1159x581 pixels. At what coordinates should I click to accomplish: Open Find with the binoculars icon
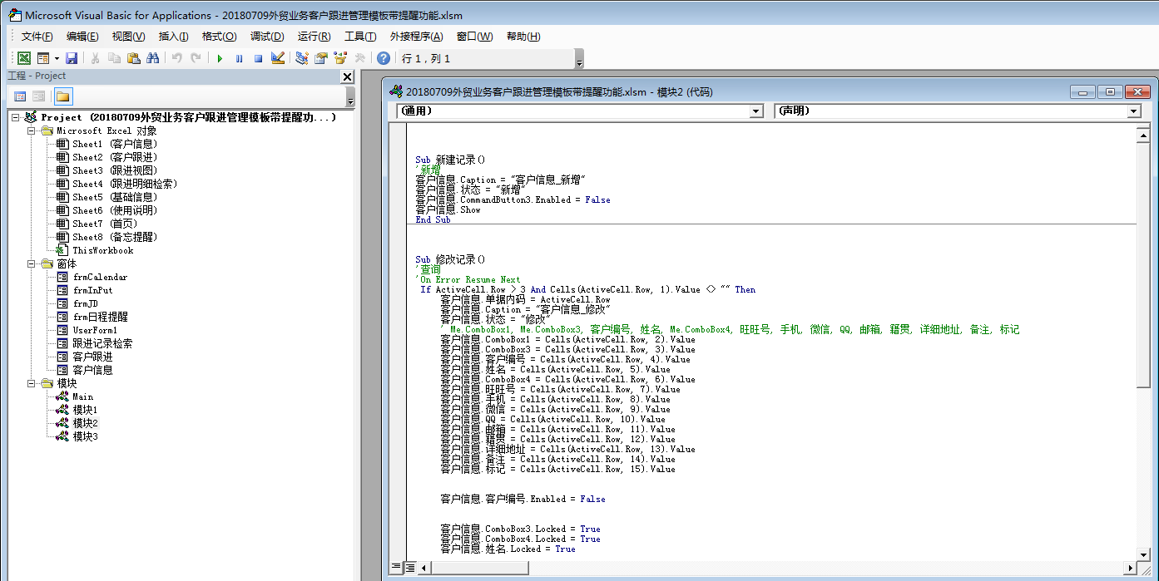click(x=152, y=58)
